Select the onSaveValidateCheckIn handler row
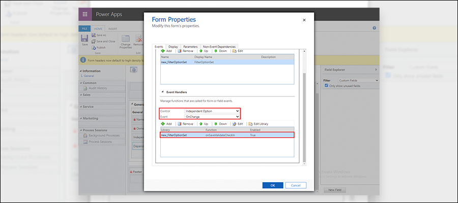This screenshot has width=458, height=203. pos(227,135)
